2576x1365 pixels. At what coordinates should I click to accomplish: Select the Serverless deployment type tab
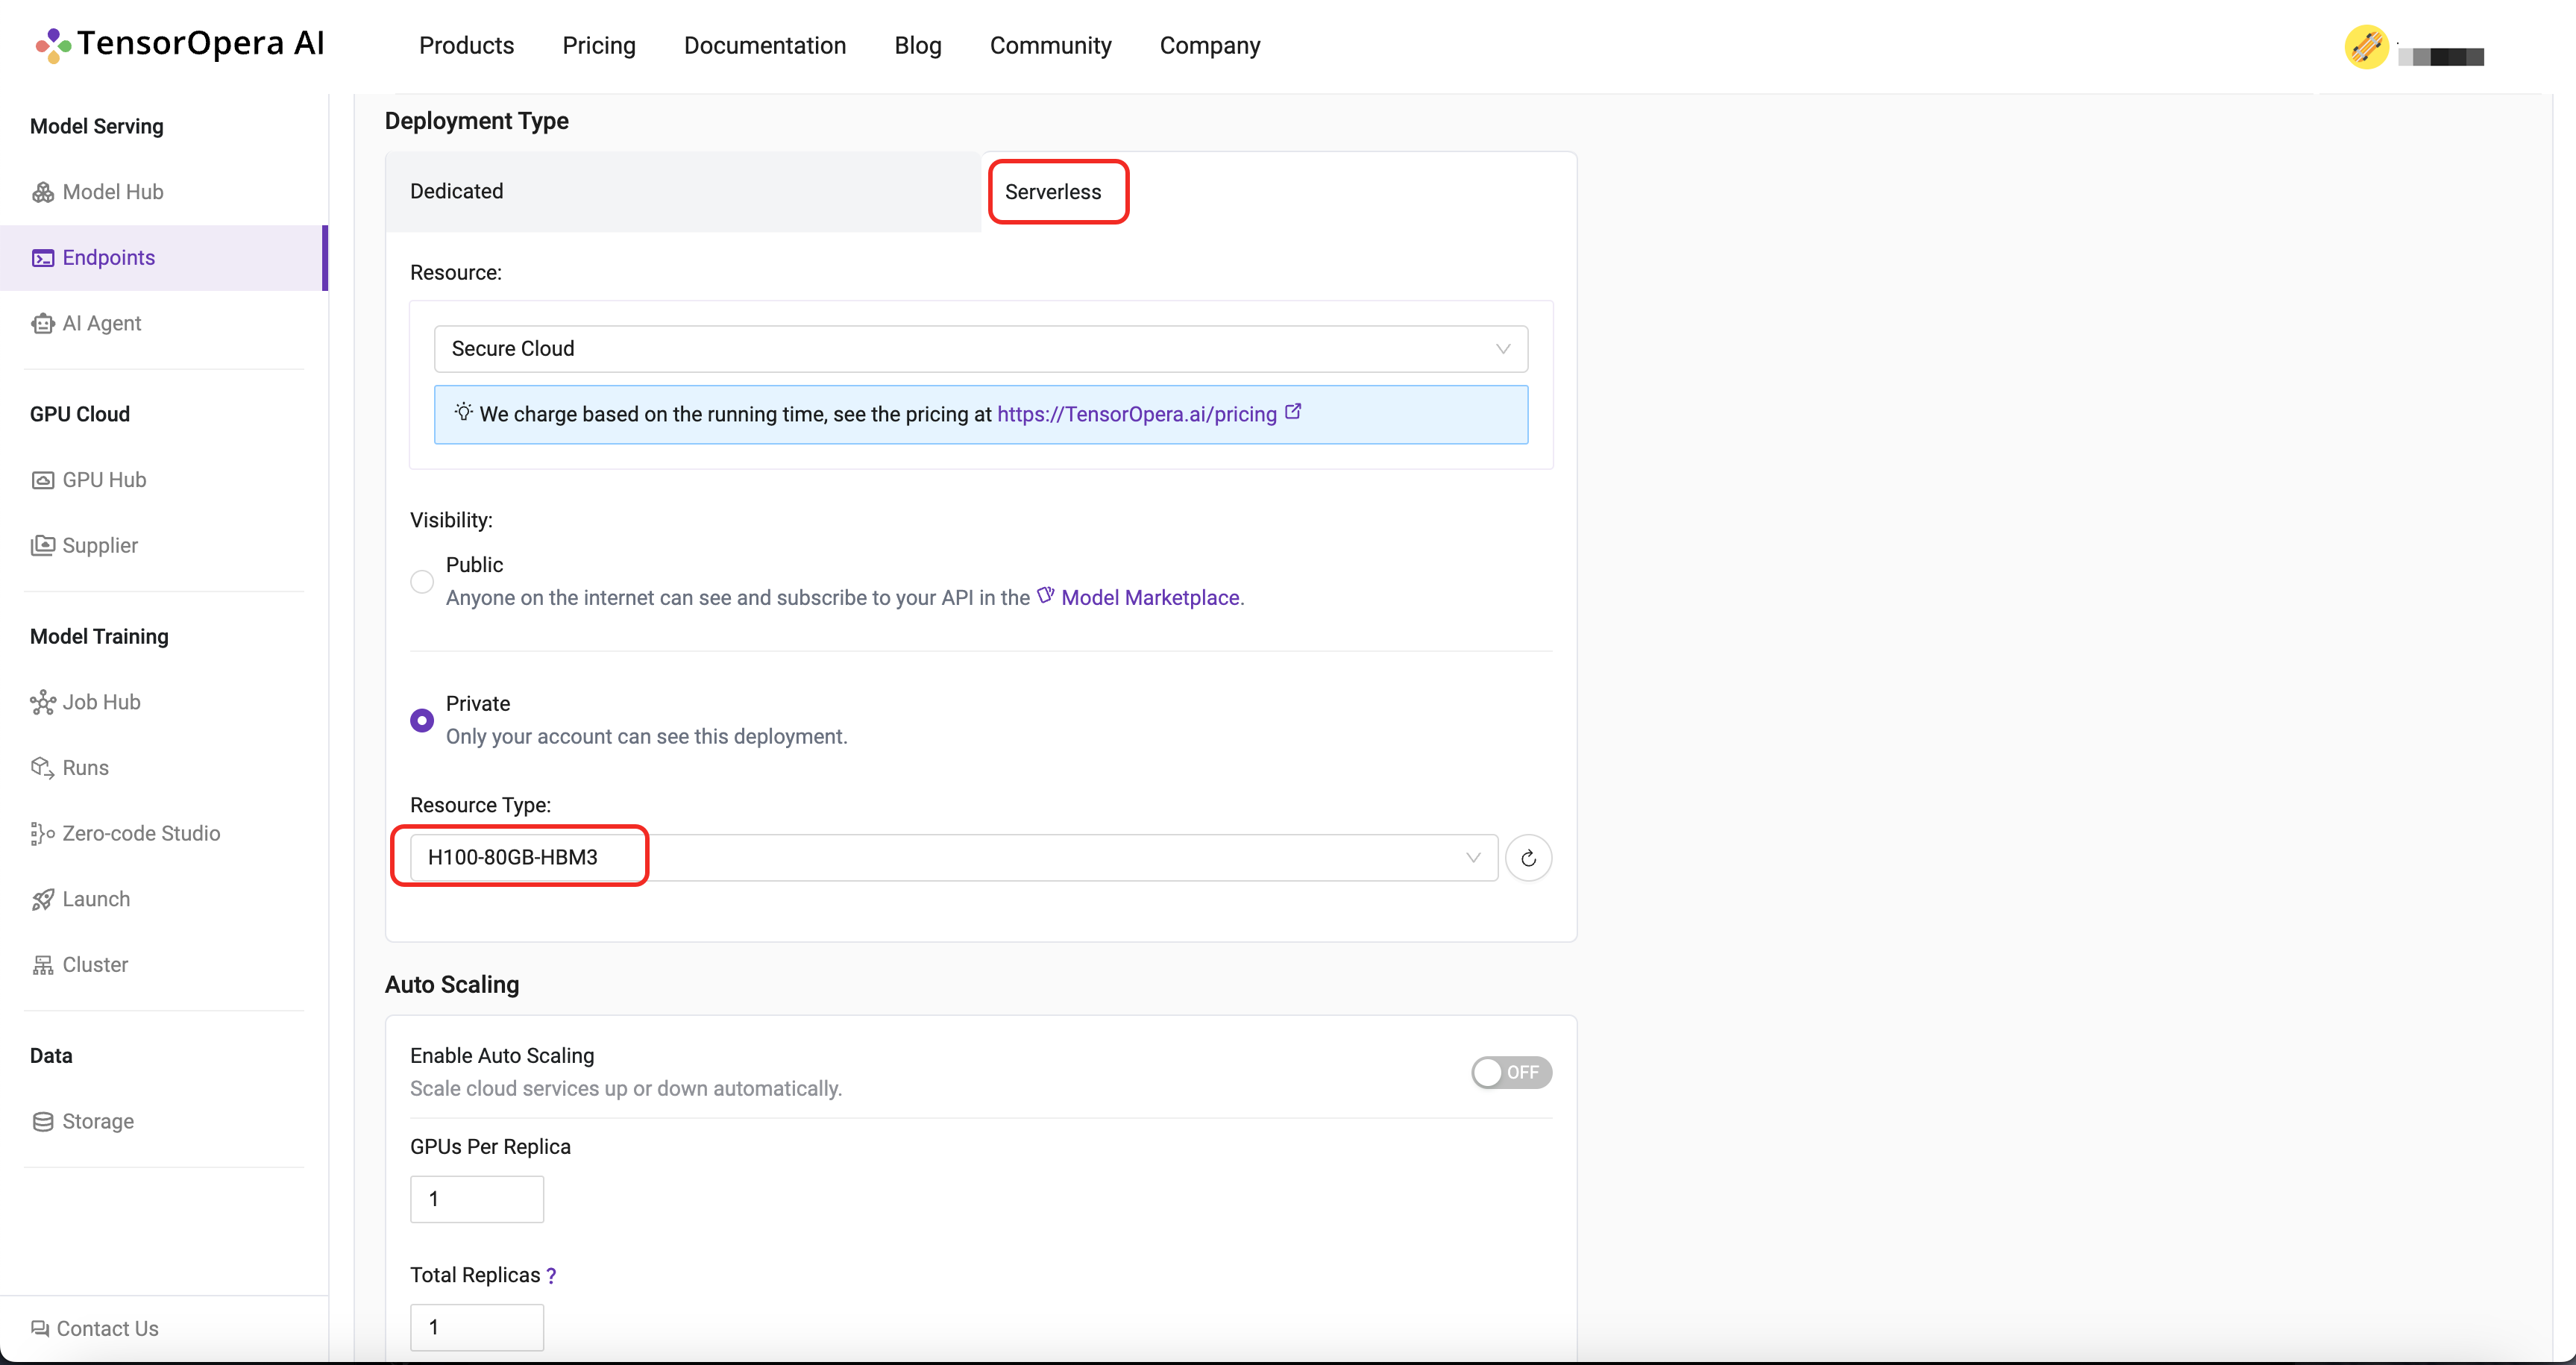tap(1055, 191)
